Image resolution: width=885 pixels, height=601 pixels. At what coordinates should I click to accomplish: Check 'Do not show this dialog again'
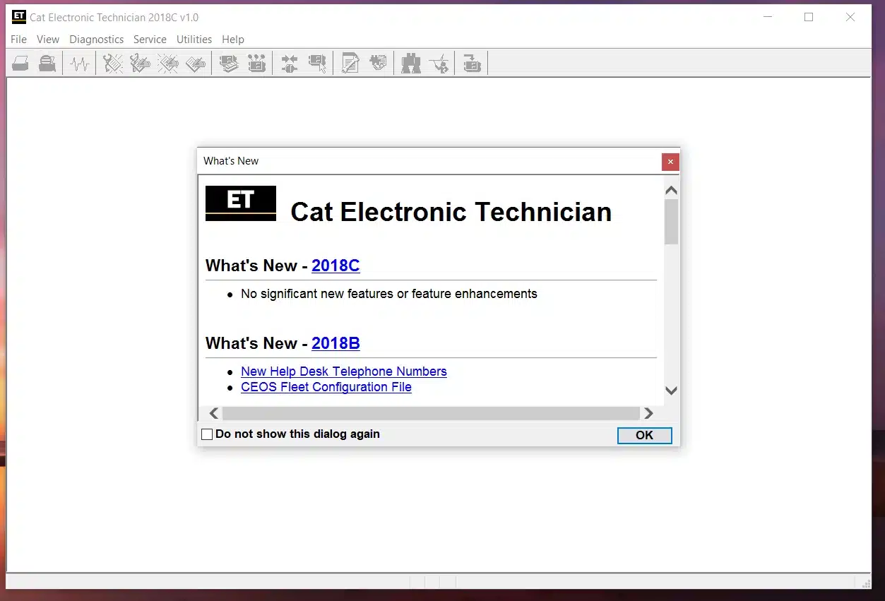point(206,434)
